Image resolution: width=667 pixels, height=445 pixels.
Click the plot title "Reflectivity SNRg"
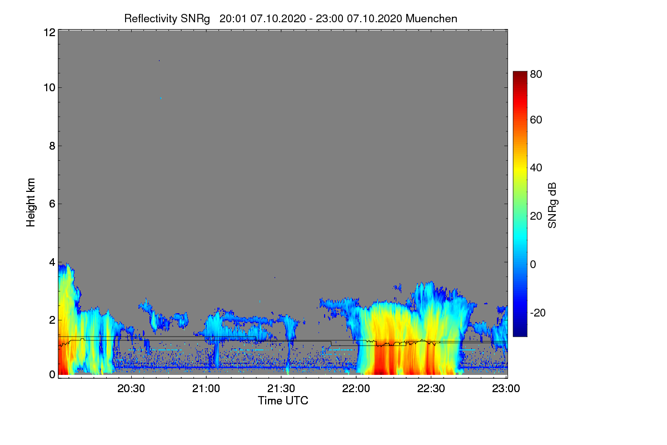coord(167,18)
